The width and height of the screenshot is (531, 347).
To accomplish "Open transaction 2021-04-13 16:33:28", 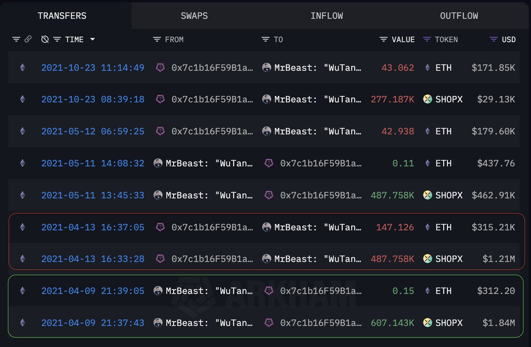I will (x=93, y=259).
